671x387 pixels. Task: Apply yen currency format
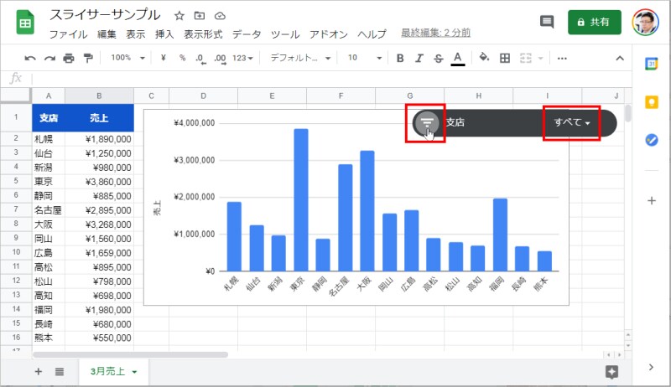163,58
